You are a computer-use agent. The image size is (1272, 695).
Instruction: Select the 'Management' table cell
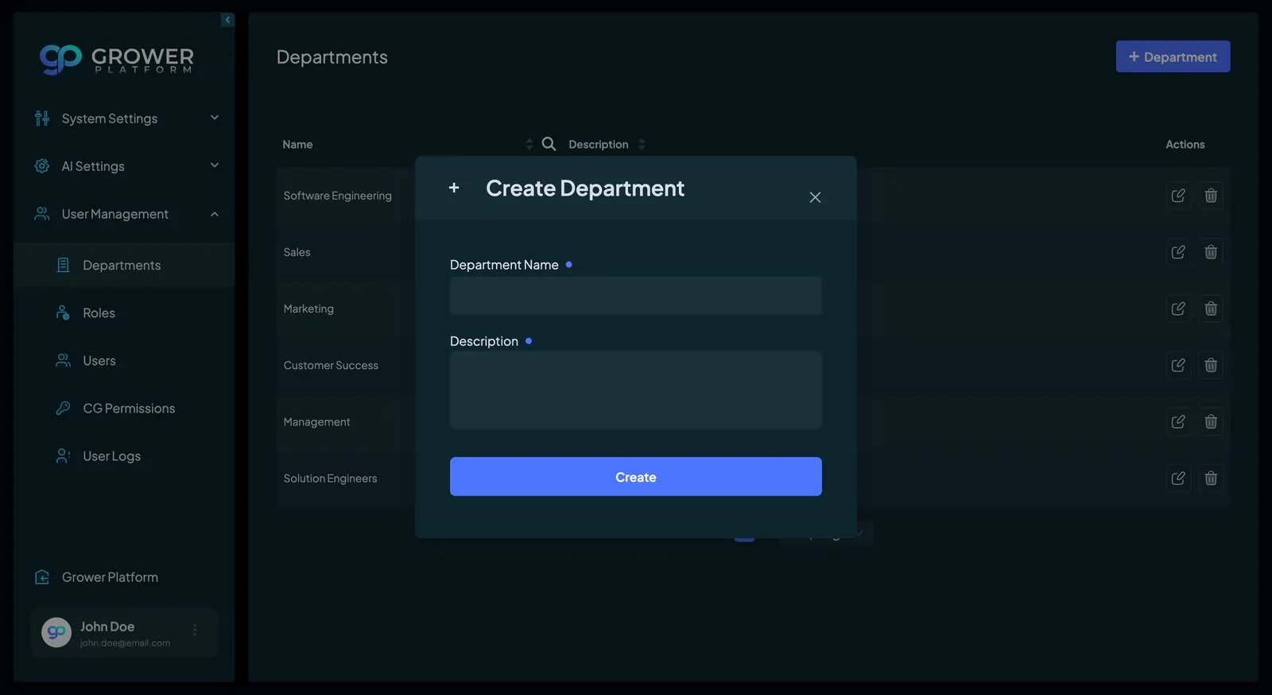point(316,421)
